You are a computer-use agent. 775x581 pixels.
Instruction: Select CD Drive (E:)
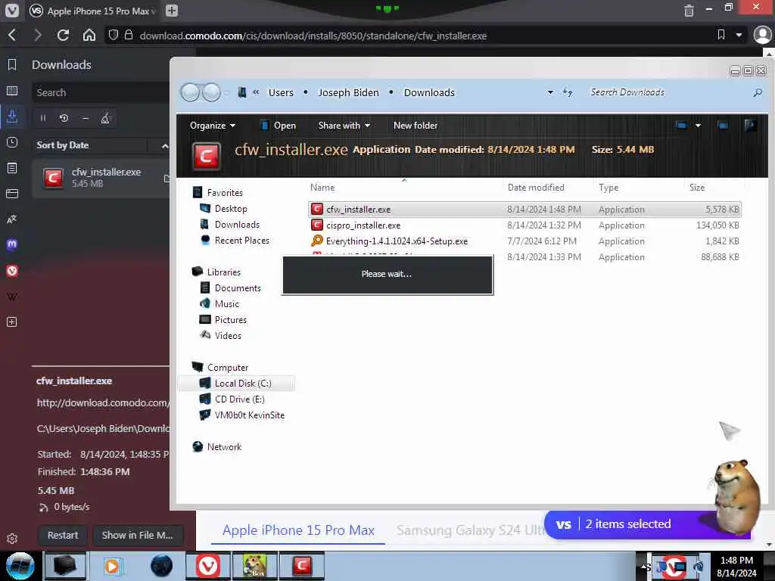[232, 399]
